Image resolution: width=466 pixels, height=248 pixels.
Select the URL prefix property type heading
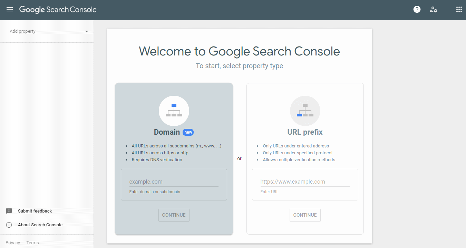[305, 132]
